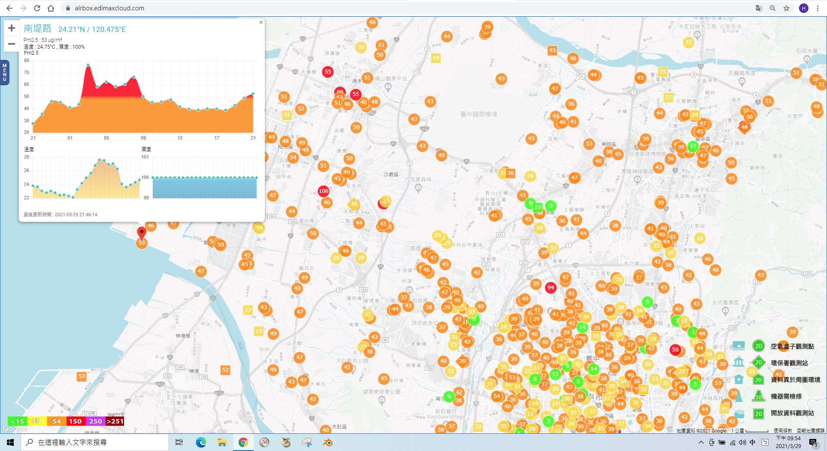This screenshot has height=451, width=827.
Task: Click the yellow 35 color scale swatch
Action: point(37,421)
